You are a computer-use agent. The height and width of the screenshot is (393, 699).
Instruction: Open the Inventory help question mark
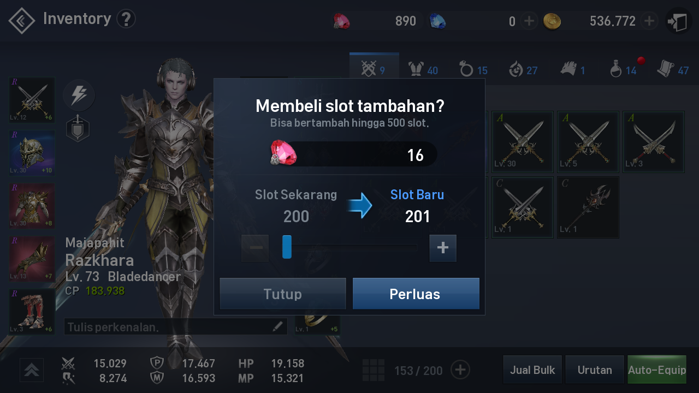tap(126, 19)
